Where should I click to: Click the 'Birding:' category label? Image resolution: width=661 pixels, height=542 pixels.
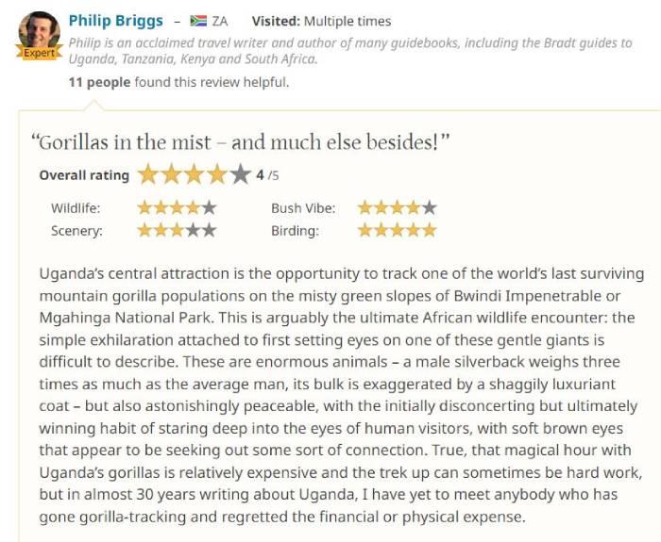pos(295,231)
